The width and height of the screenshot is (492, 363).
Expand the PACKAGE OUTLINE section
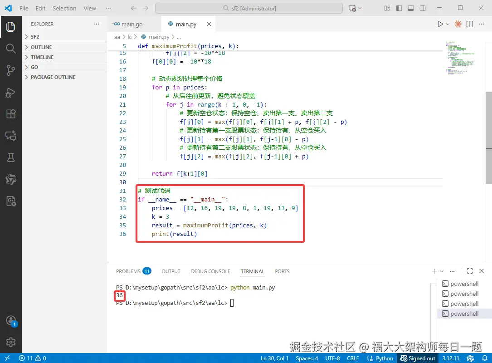point(64,77)
